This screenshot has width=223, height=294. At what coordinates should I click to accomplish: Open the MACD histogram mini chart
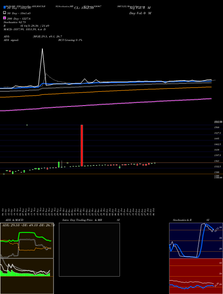click(27, 276)
